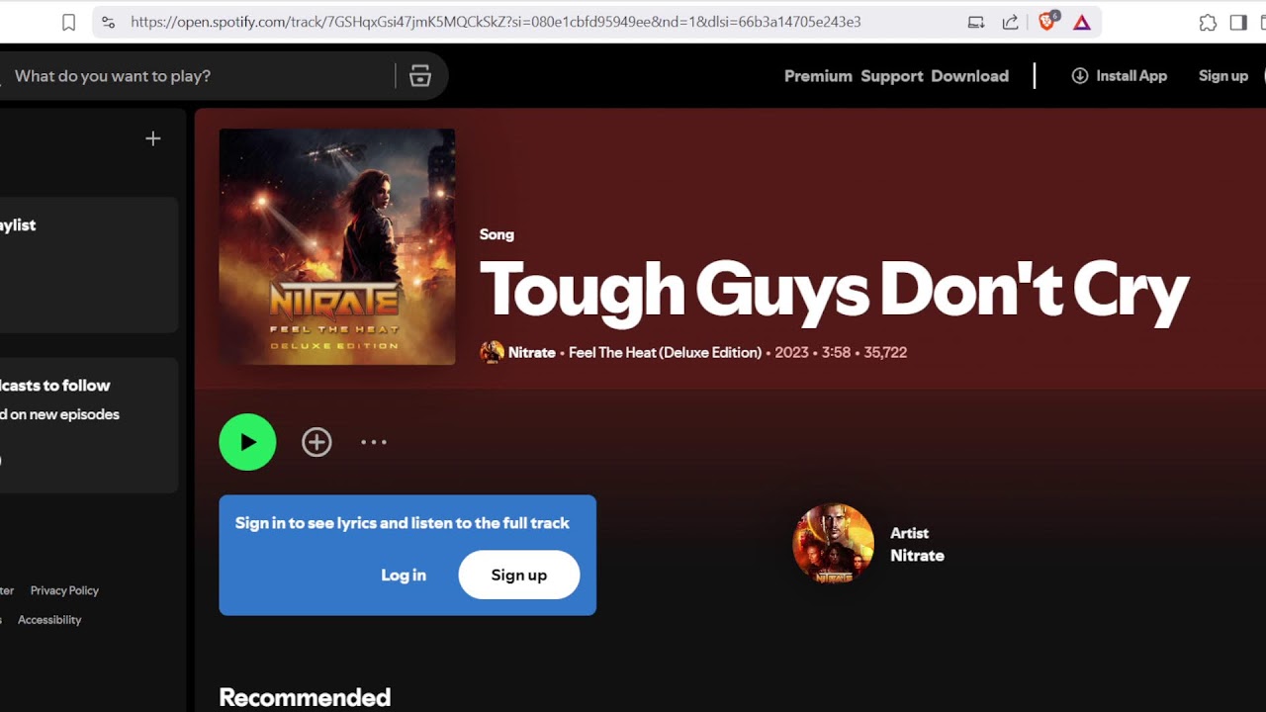Image resolution: width=1266 pixels, height=712 pixels.
Task: Click the cast/screen icon in address bar
Action: tap(976, 22)
